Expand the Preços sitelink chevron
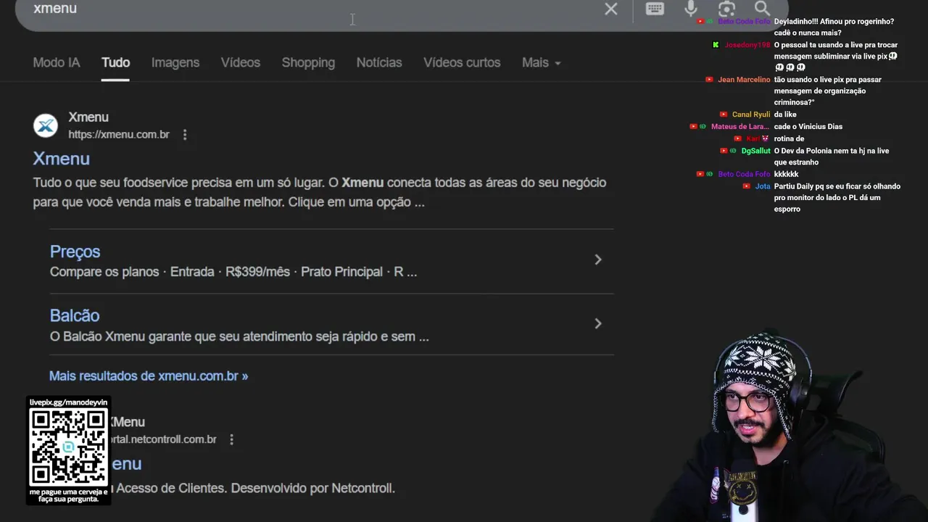The image size is (928, 522). 598,260
